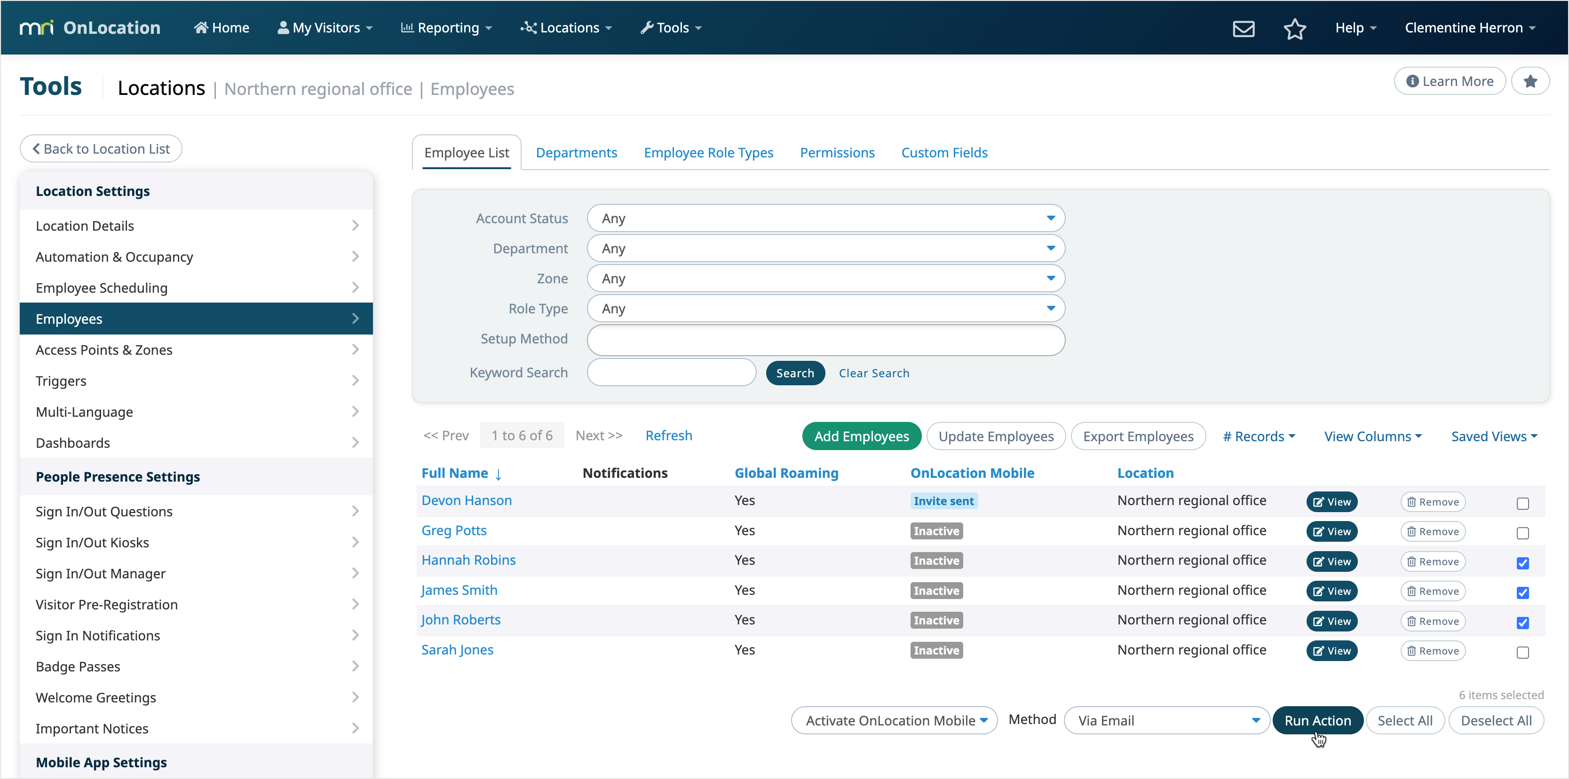Click the star favorites icon next to Help
Viewport: 1569px width, 779px height.
point(1295,29)
